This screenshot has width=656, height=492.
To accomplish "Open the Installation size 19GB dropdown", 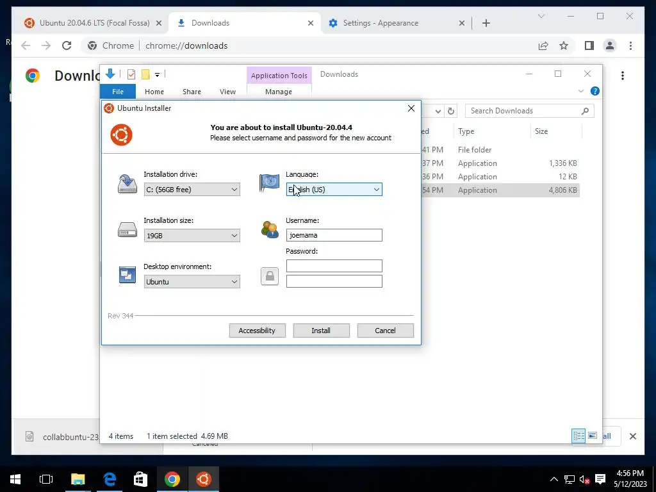I will click(x=192, y=236).
